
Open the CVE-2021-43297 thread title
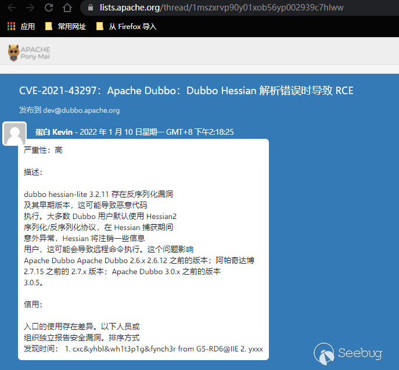tap(186, 91)
